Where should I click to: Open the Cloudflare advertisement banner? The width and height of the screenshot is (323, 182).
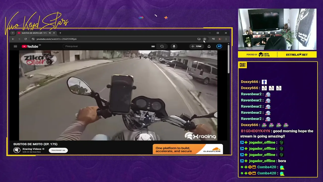click(x=188, y=149)
